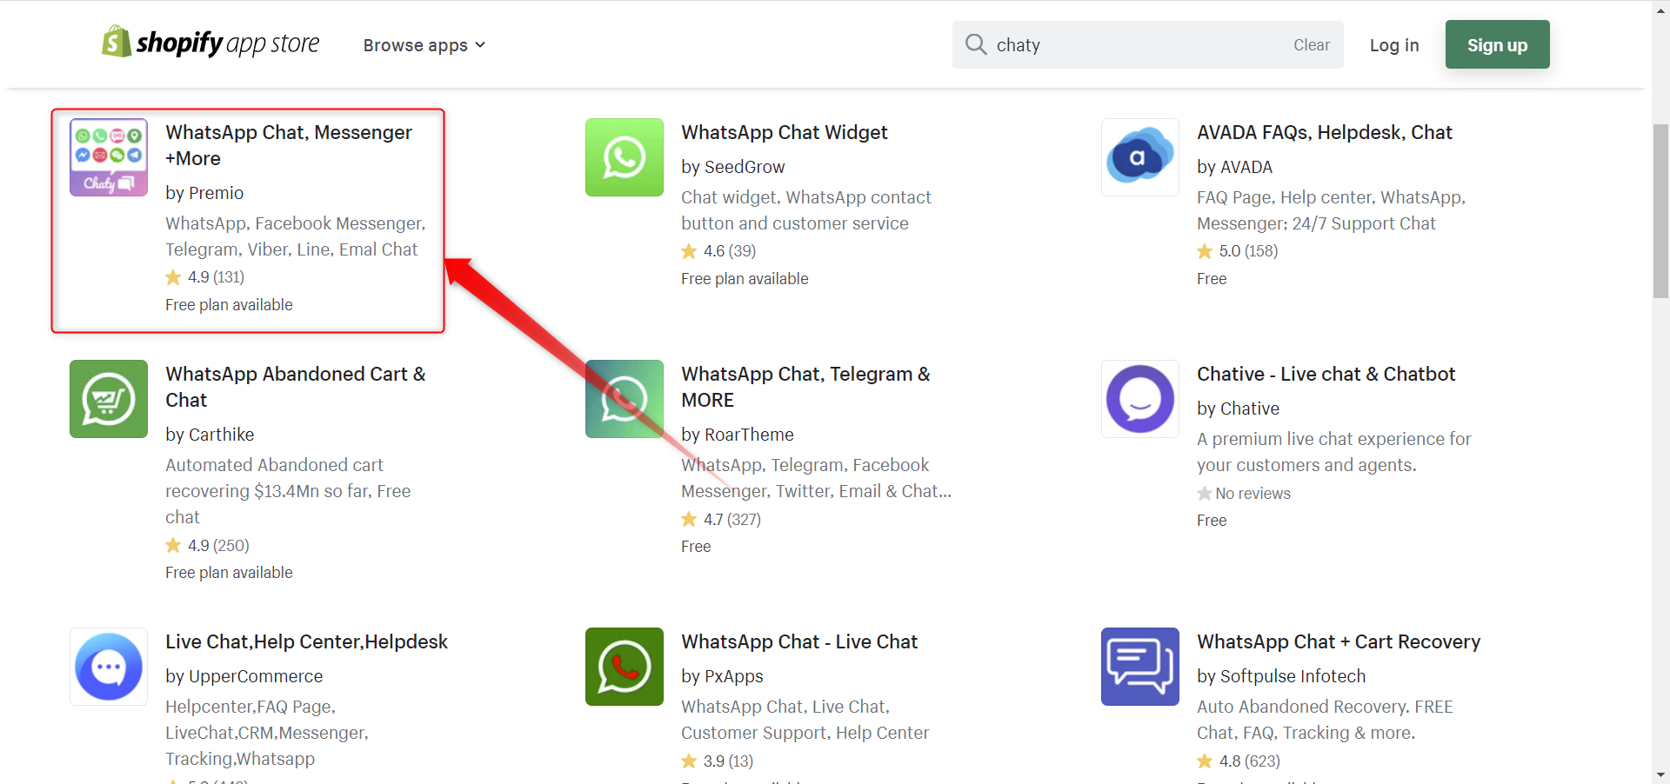Click the star icon next to 5.0 (158)
The height and width of the screenshot is (784, 1670).
1205,251
